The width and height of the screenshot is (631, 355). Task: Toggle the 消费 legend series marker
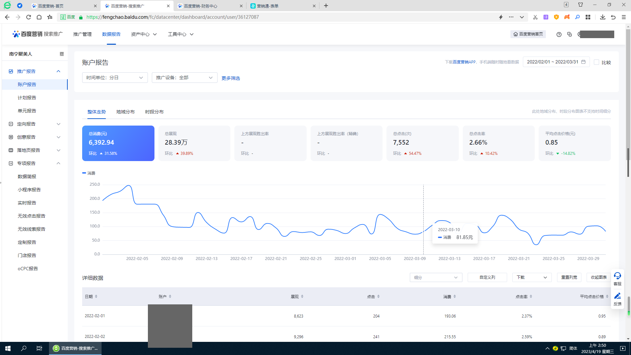coord(84,173)
